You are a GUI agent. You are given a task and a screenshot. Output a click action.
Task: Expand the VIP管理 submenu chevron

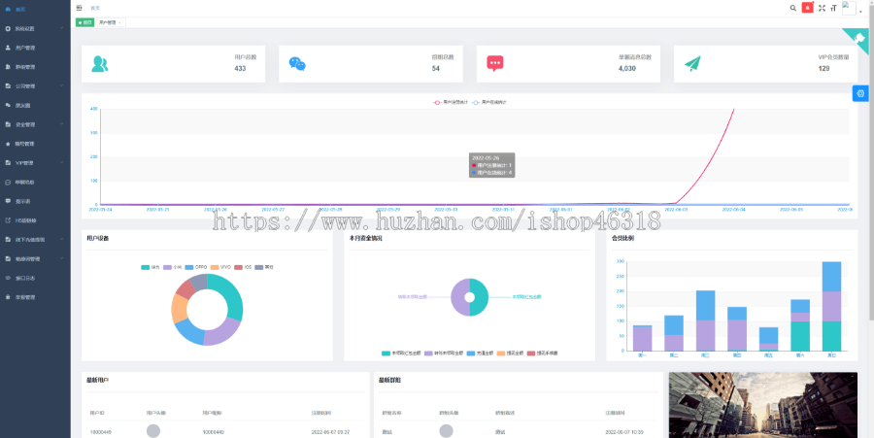pyautogui.click(x=61, y=163)
